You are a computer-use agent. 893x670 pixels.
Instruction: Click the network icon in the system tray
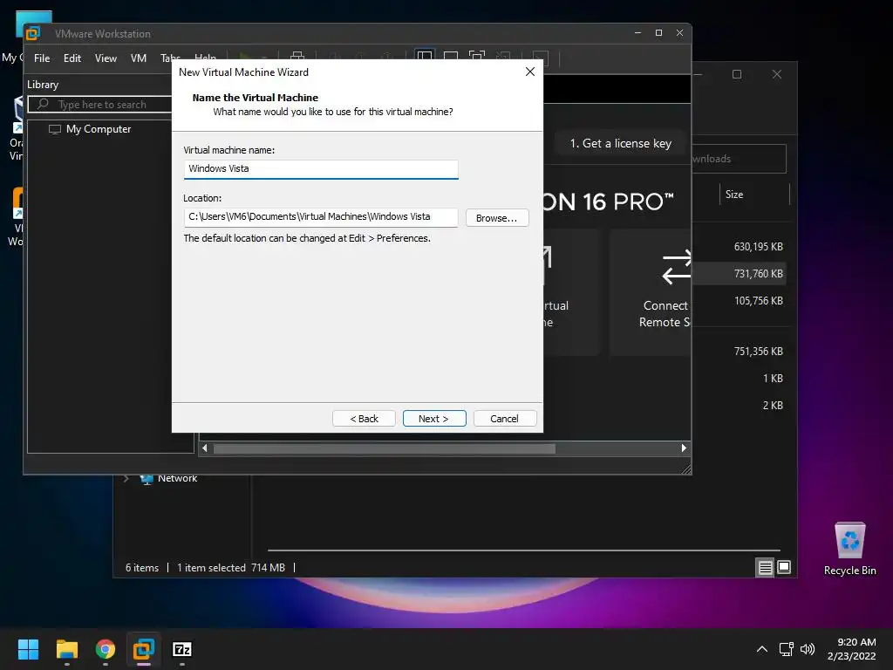(787, 649)
